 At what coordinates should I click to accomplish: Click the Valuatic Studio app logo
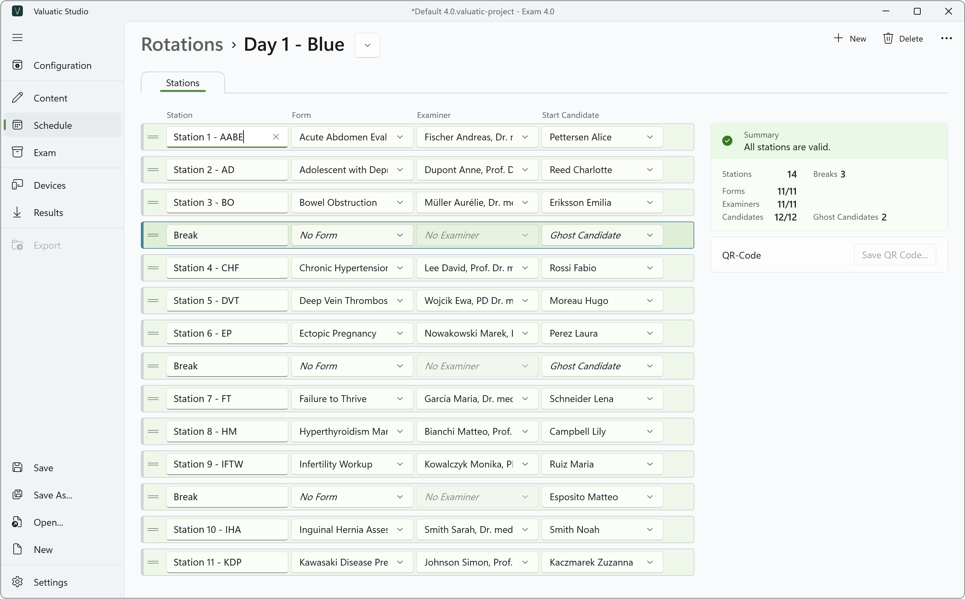pyautogui.click(x=17, y=11)
